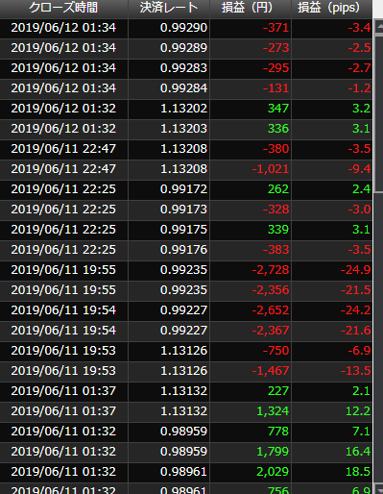Screen dimensions: 383x494
Task: Click the 損益（pips） column header
Action: 332,8
